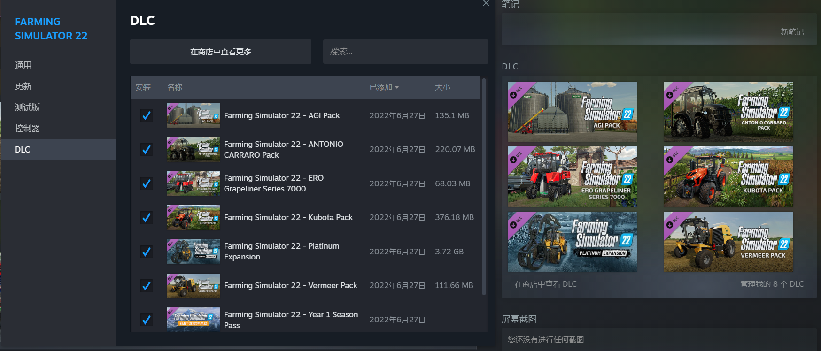Viewport: 821px width, 351px height.
Task: Click the '3.72 GB' size value
Action: coord(449,252)
